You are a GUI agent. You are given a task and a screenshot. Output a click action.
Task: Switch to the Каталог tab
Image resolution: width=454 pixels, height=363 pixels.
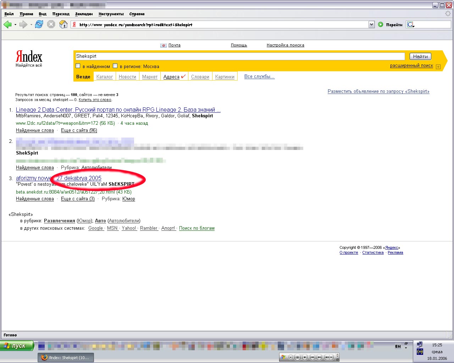pyautogui.click(x=105, y=77)
